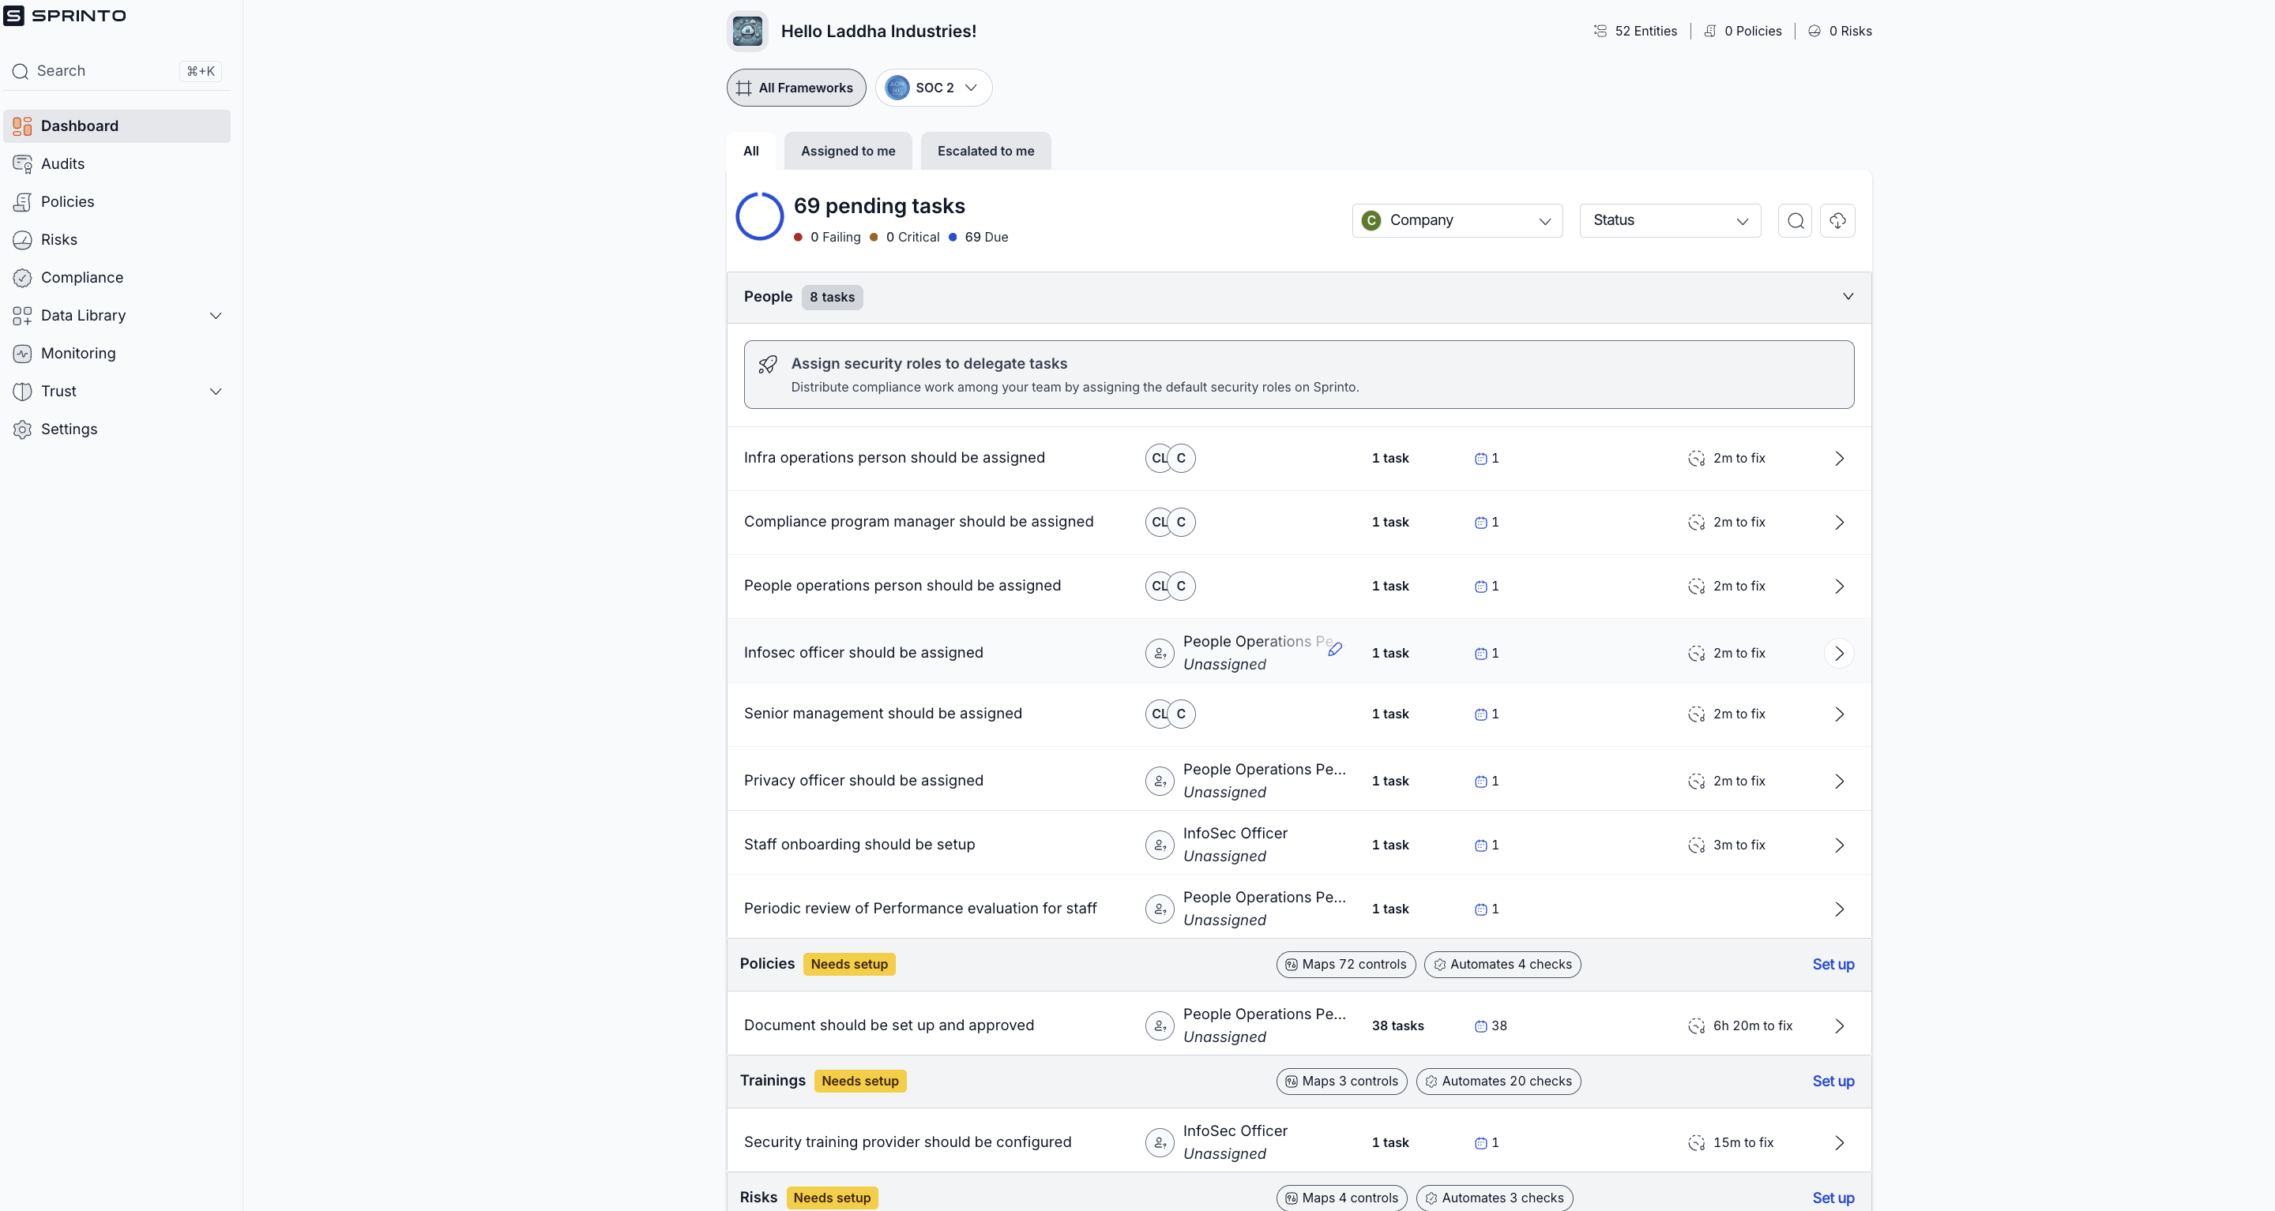The image size is (2275, 1211).
Task: Expand the SOC 2 framework dropdown
Action: [x=934, y=88]
